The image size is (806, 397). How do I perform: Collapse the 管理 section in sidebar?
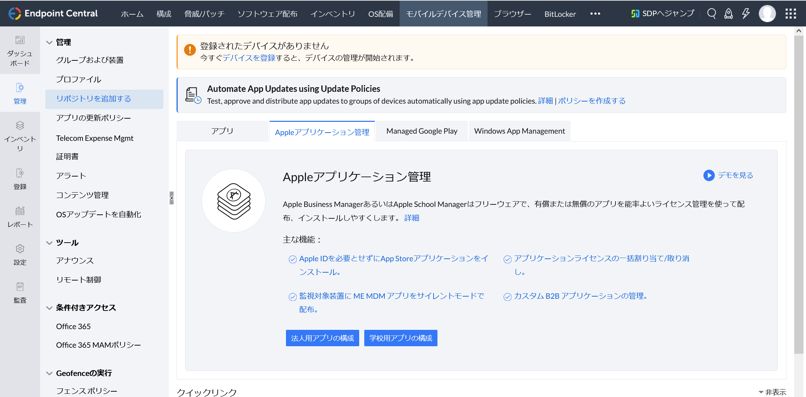tap(49, 43)
